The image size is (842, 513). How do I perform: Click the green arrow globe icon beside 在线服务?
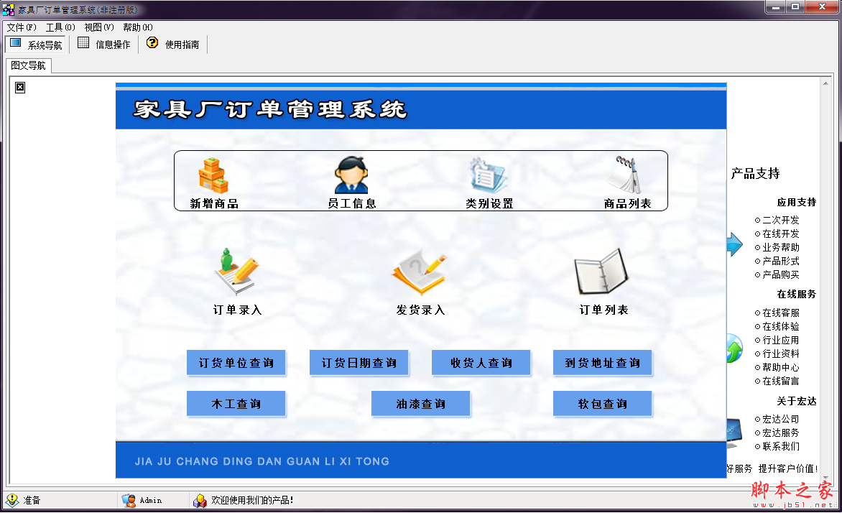point(734,348)
